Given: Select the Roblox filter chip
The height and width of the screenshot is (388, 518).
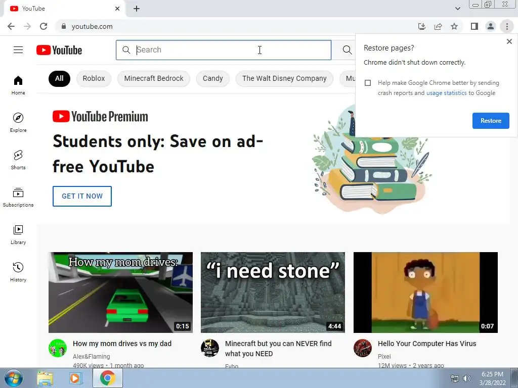Looking at the screenshot, I should click(94, 78).
